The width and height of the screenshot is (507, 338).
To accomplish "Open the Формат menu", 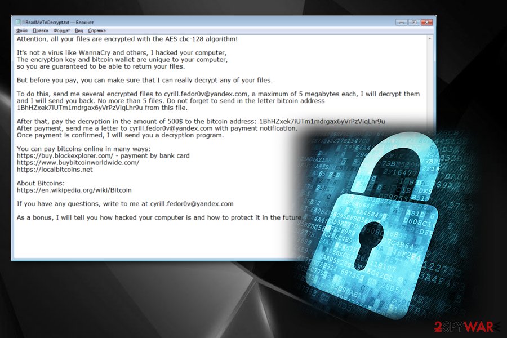I will pyautogui.click(x=61, y=30).
